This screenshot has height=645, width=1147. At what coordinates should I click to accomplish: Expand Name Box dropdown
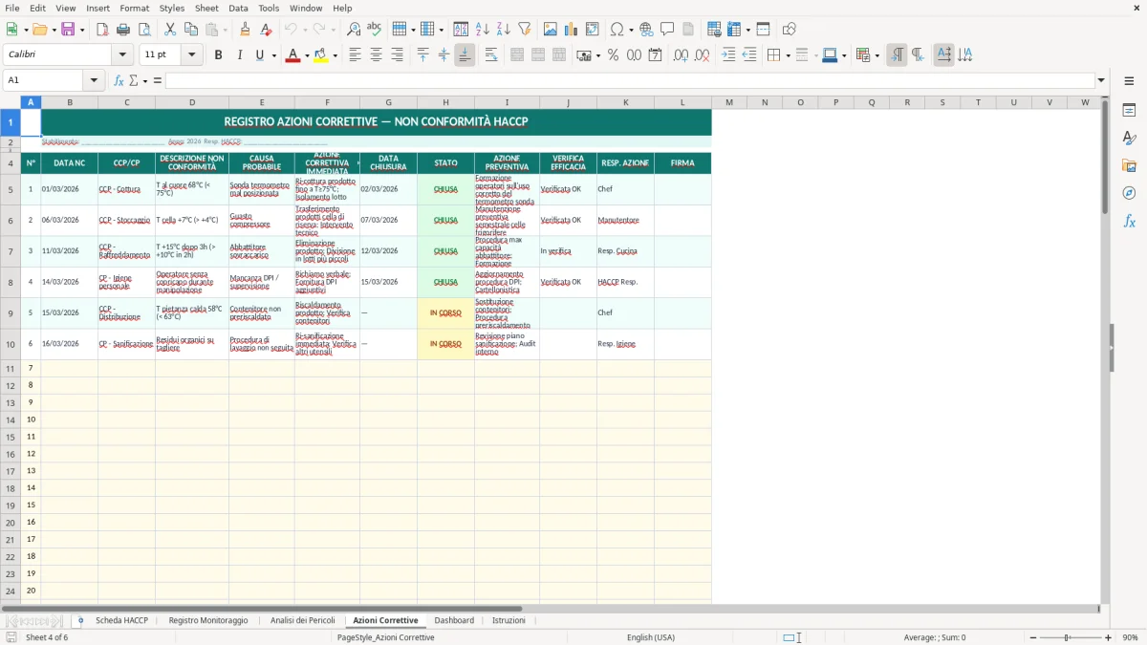point(94,80)
